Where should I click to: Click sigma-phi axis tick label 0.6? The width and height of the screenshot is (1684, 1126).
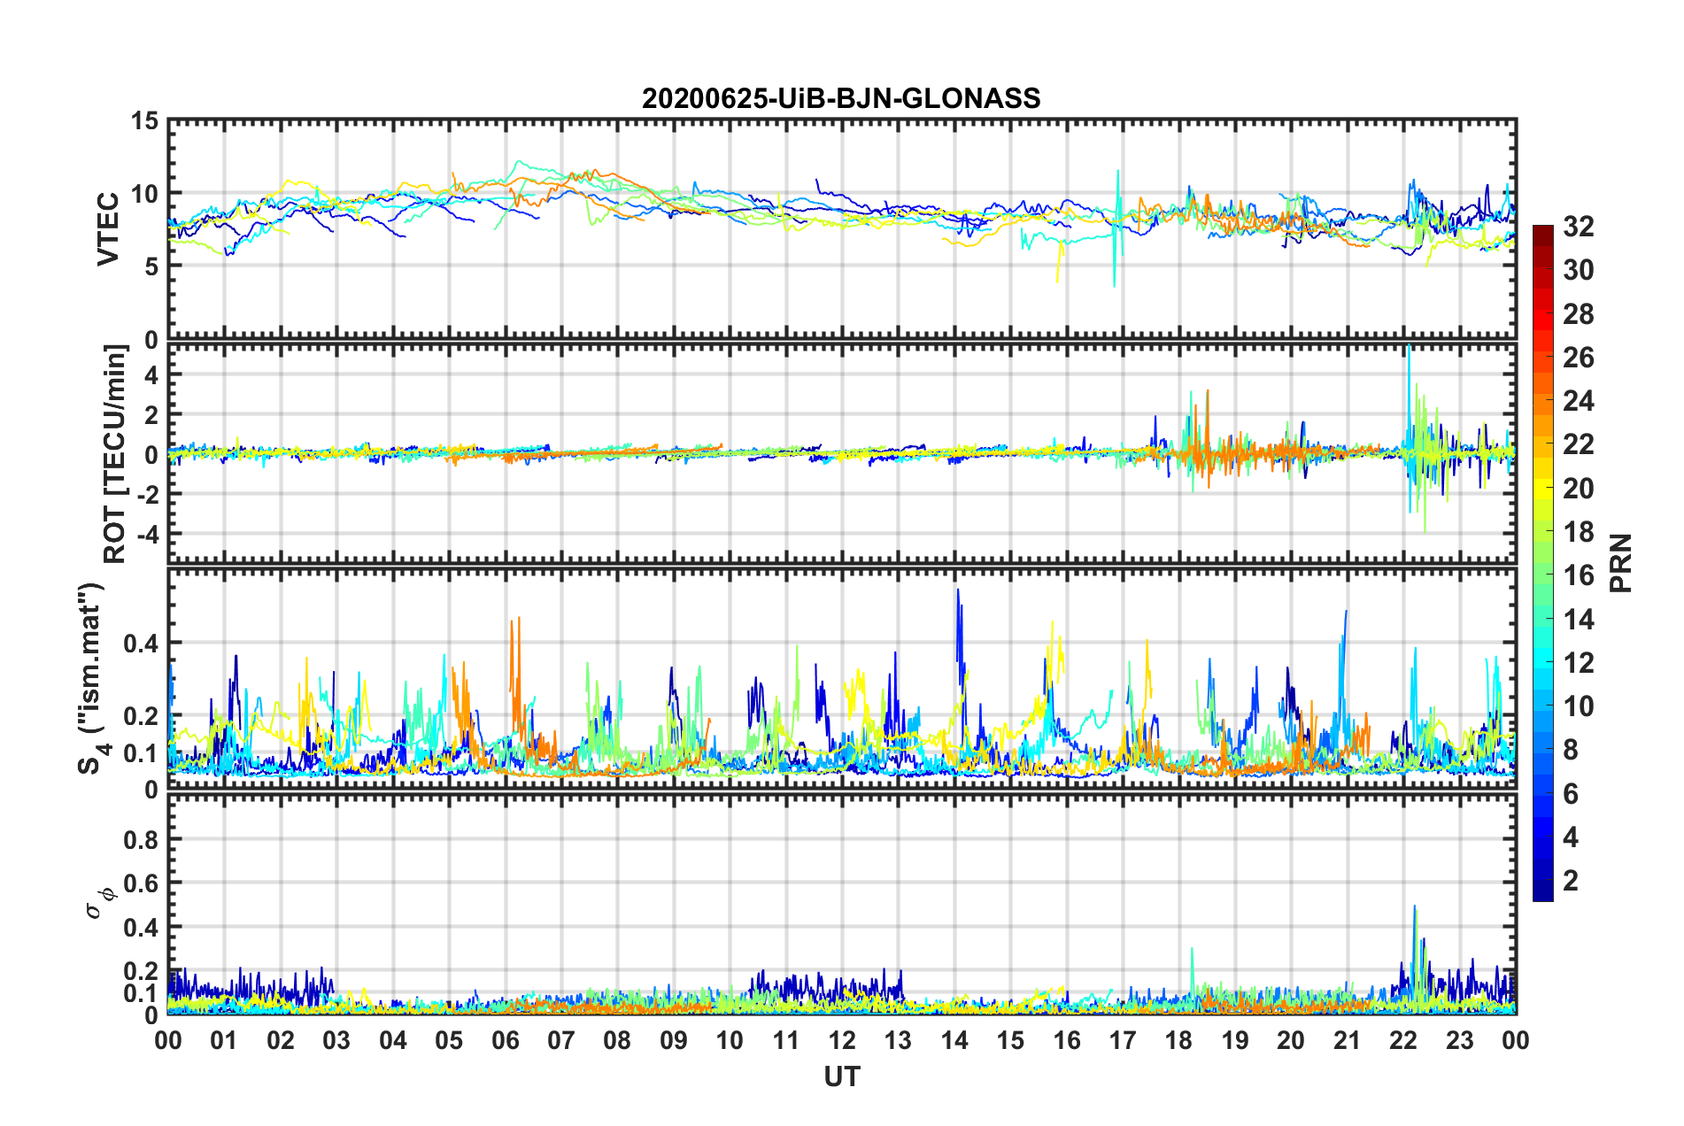141,883
